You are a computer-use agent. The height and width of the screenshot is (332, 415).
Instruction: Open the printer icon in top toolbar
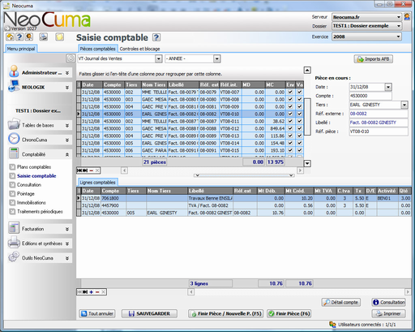[x=44, y=37]
